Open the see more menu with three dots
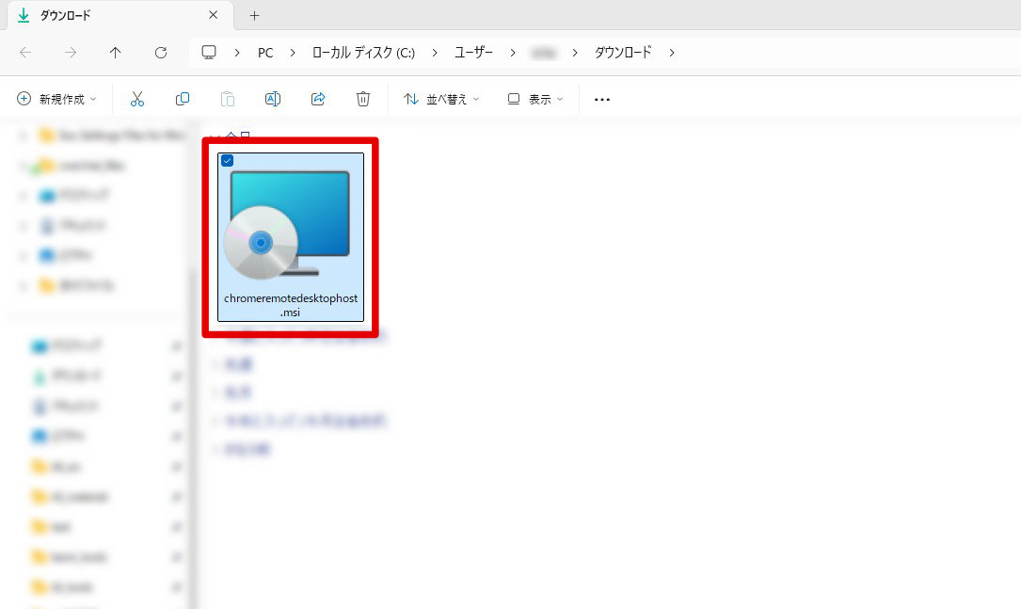Image resolution: width=1021 pixels, height=609 pixels. pyautogui.click(x=601, y=98)
